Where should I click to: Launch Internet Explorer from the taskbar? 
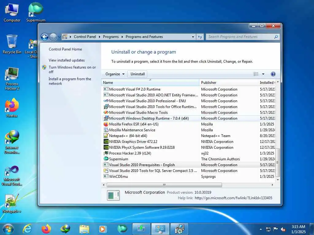(x=27, y=229)
